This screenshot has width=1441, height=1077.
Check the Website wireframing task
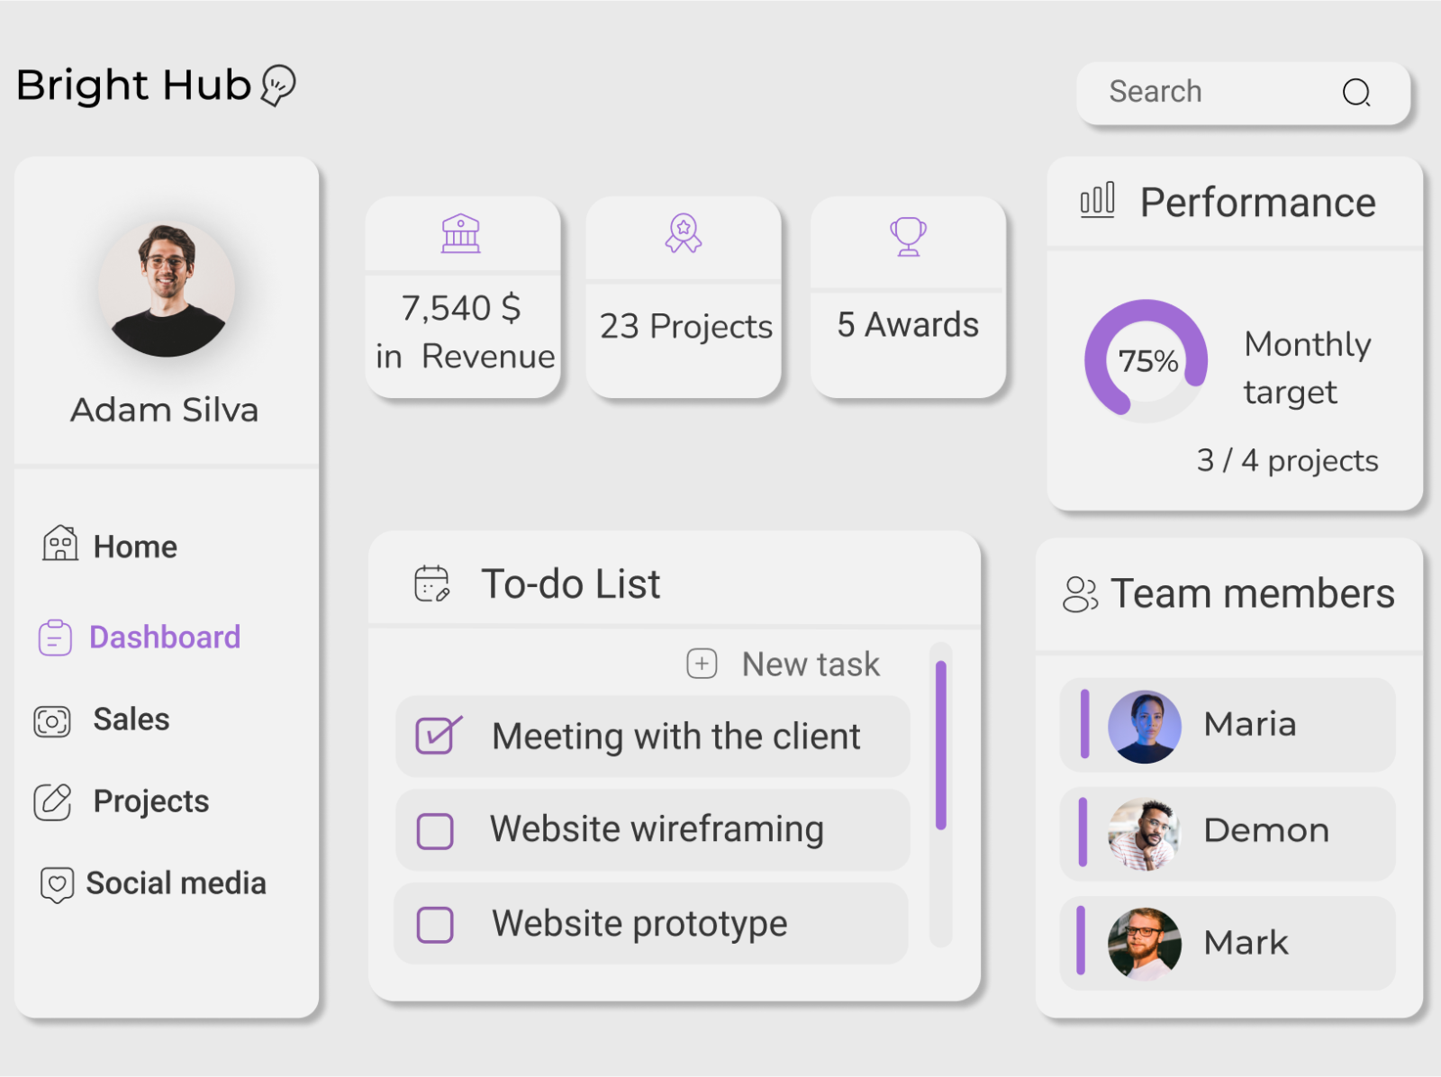click(x=434, y=829)
